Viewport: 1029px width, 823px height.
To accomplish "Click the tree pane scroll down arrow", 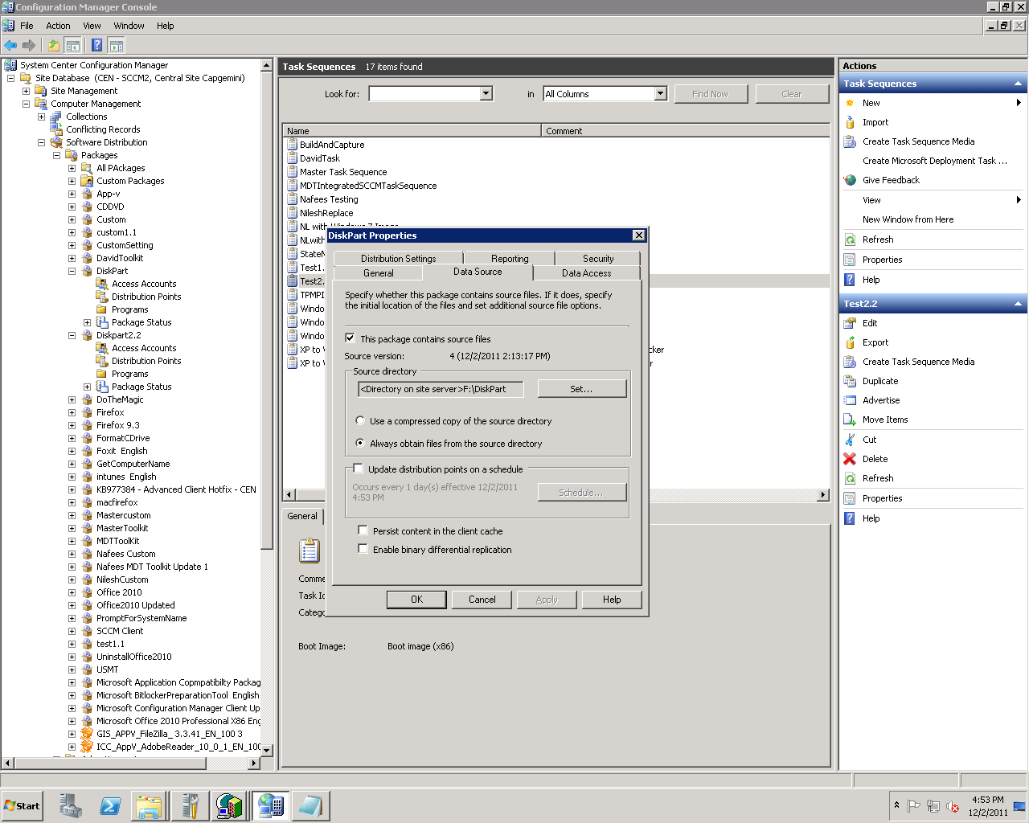I will pos(267,750).
